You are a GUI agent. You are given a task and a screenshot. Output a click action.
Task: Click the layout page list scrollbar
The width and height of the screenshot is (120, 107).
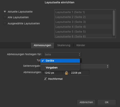pyautogui.click(x=114, y=23)
